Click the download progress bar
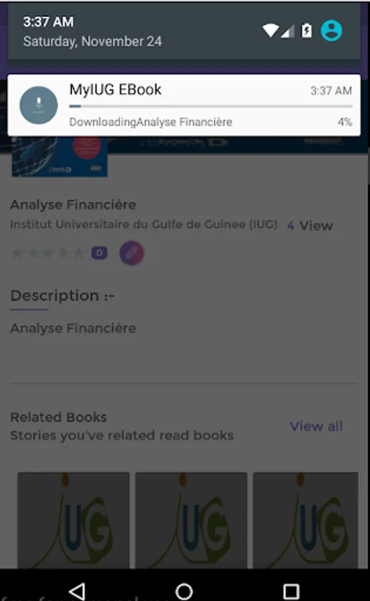This screenshot has height=601, width=370. (x=210, y=106)
